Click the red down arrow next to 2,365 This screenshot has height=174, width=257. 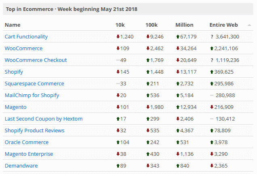point(212,166)
